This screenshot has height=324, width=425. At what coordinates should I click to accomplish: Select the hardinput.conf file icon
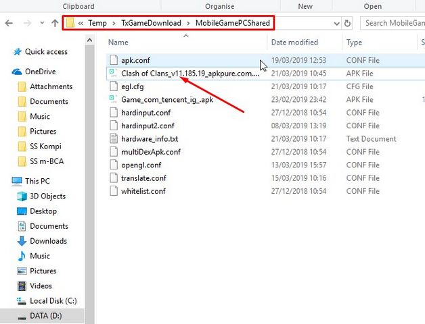[114, 113]
